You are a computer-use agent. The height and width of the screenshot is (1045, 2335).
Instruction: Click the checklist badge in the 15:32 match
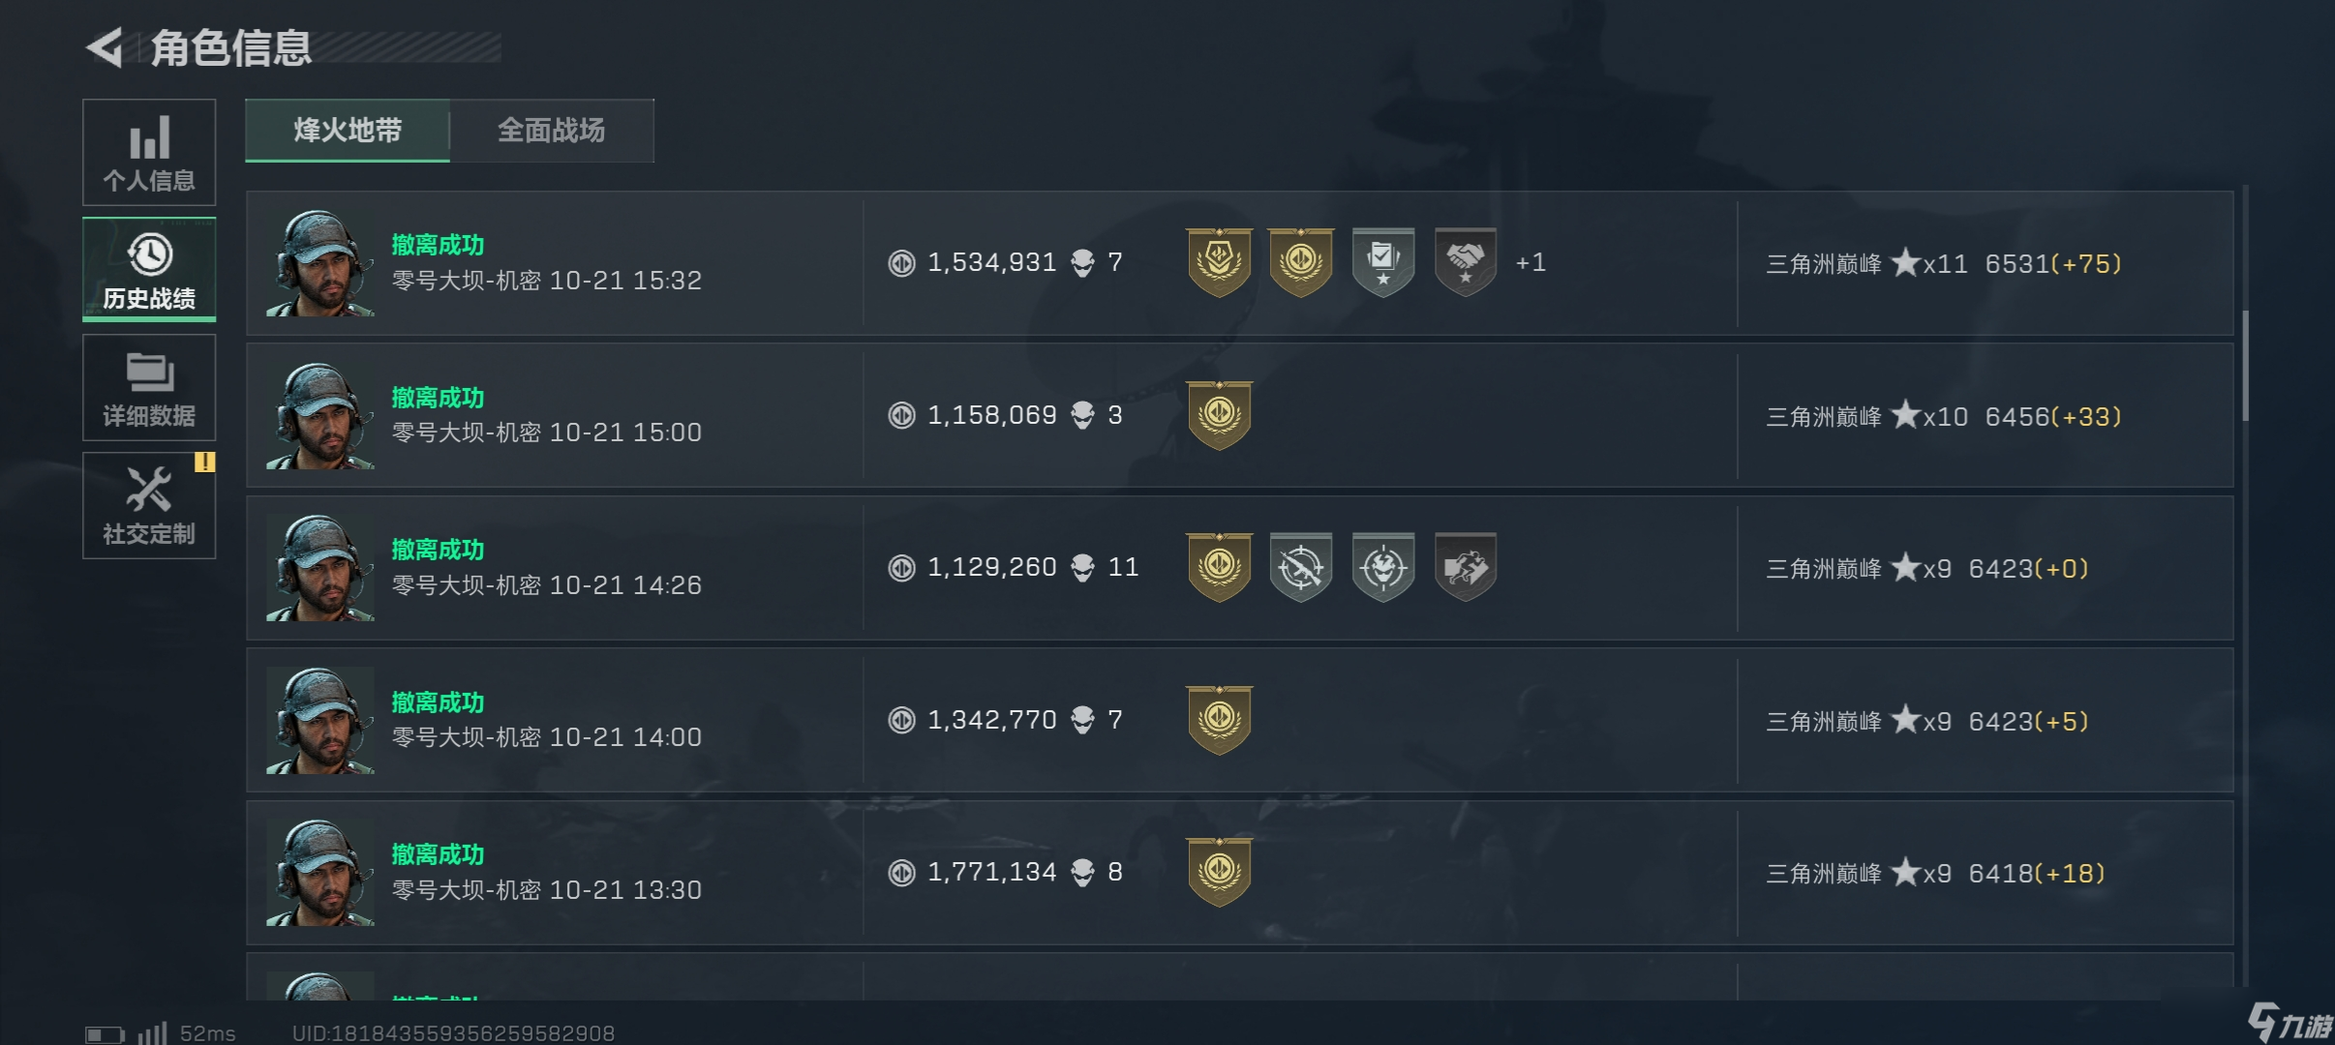click(x=1382, y=261)
